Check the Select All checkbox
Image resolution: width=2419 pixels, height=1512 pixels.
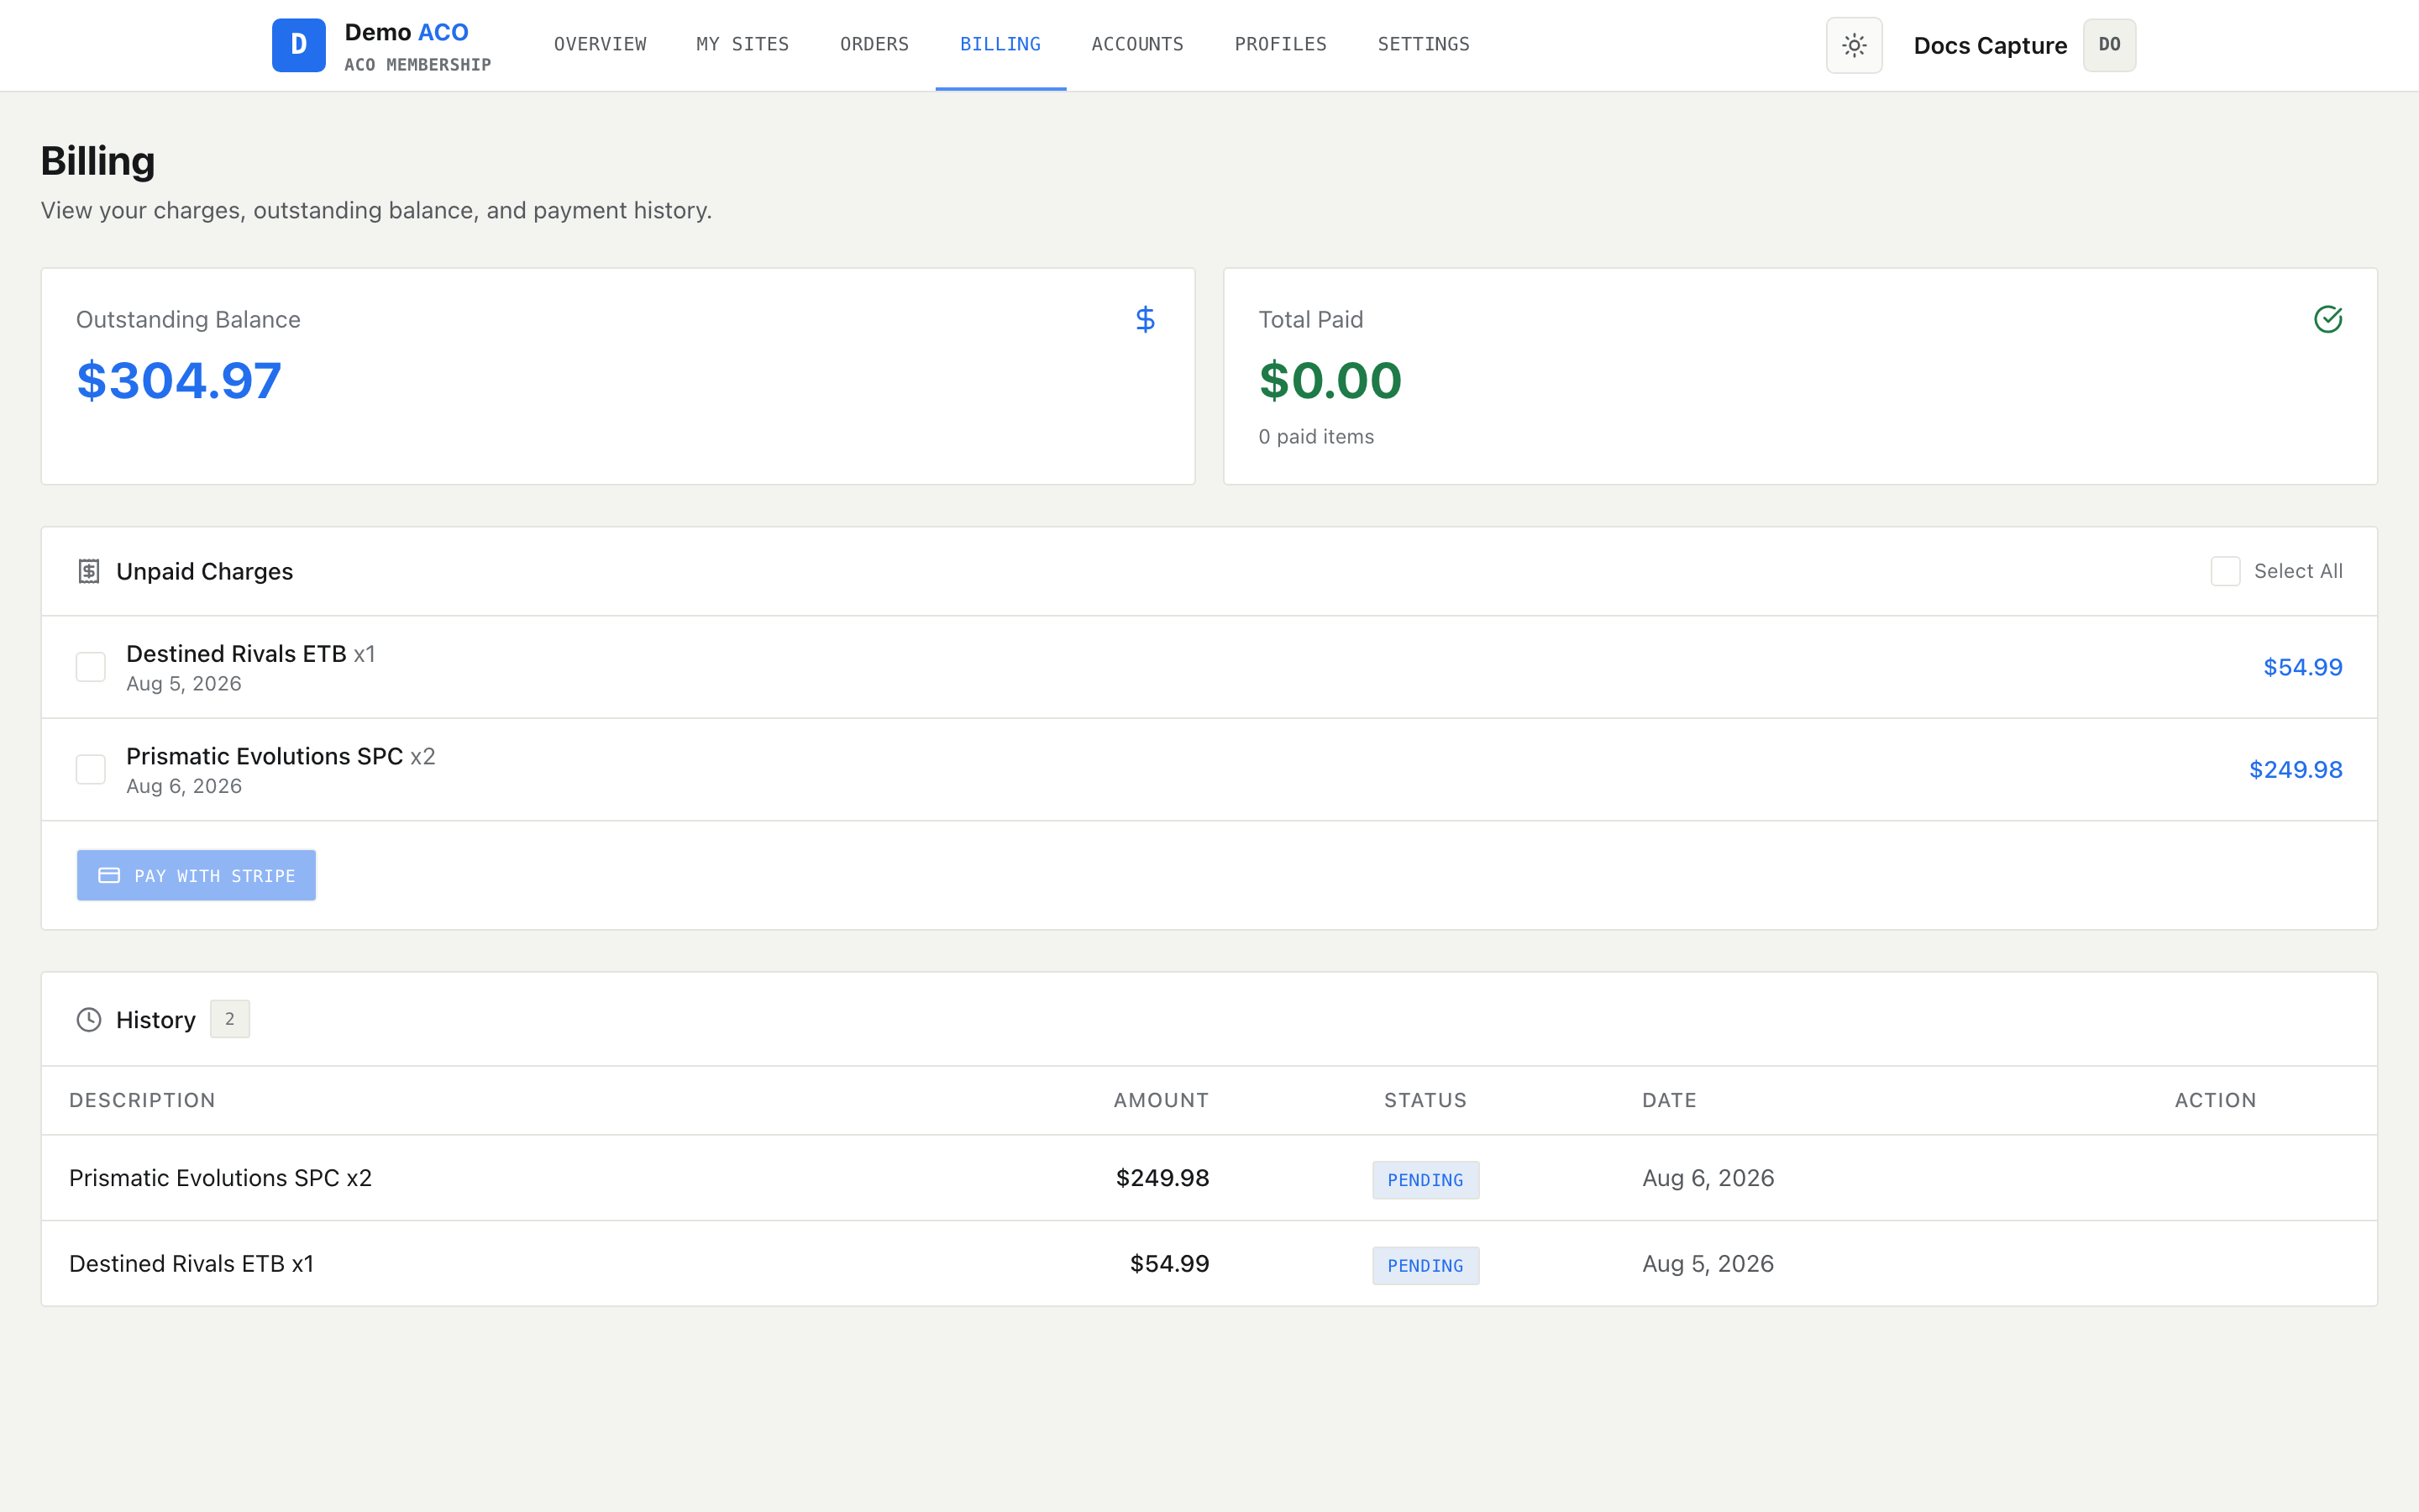pyautogui.click(x=2225, y=571)
